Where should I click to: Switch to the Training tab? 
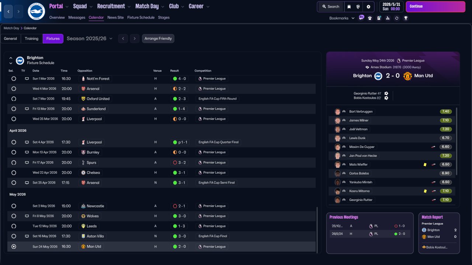(32, 39)
